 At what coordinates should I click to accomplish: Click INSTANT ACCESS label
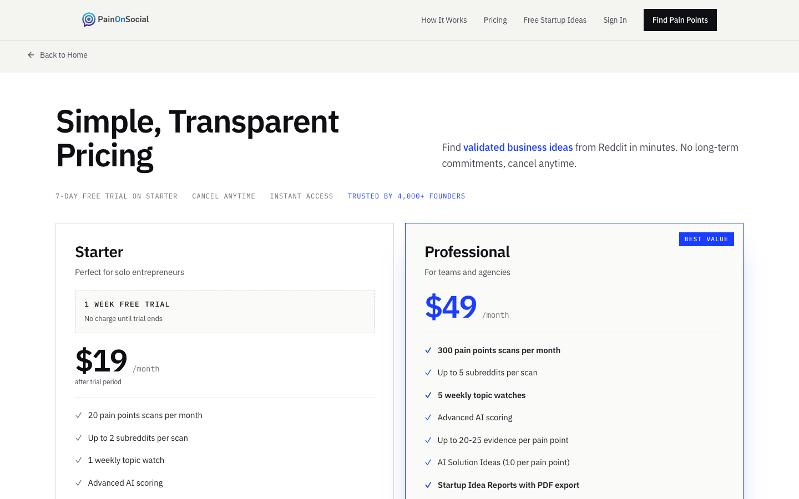302,196
